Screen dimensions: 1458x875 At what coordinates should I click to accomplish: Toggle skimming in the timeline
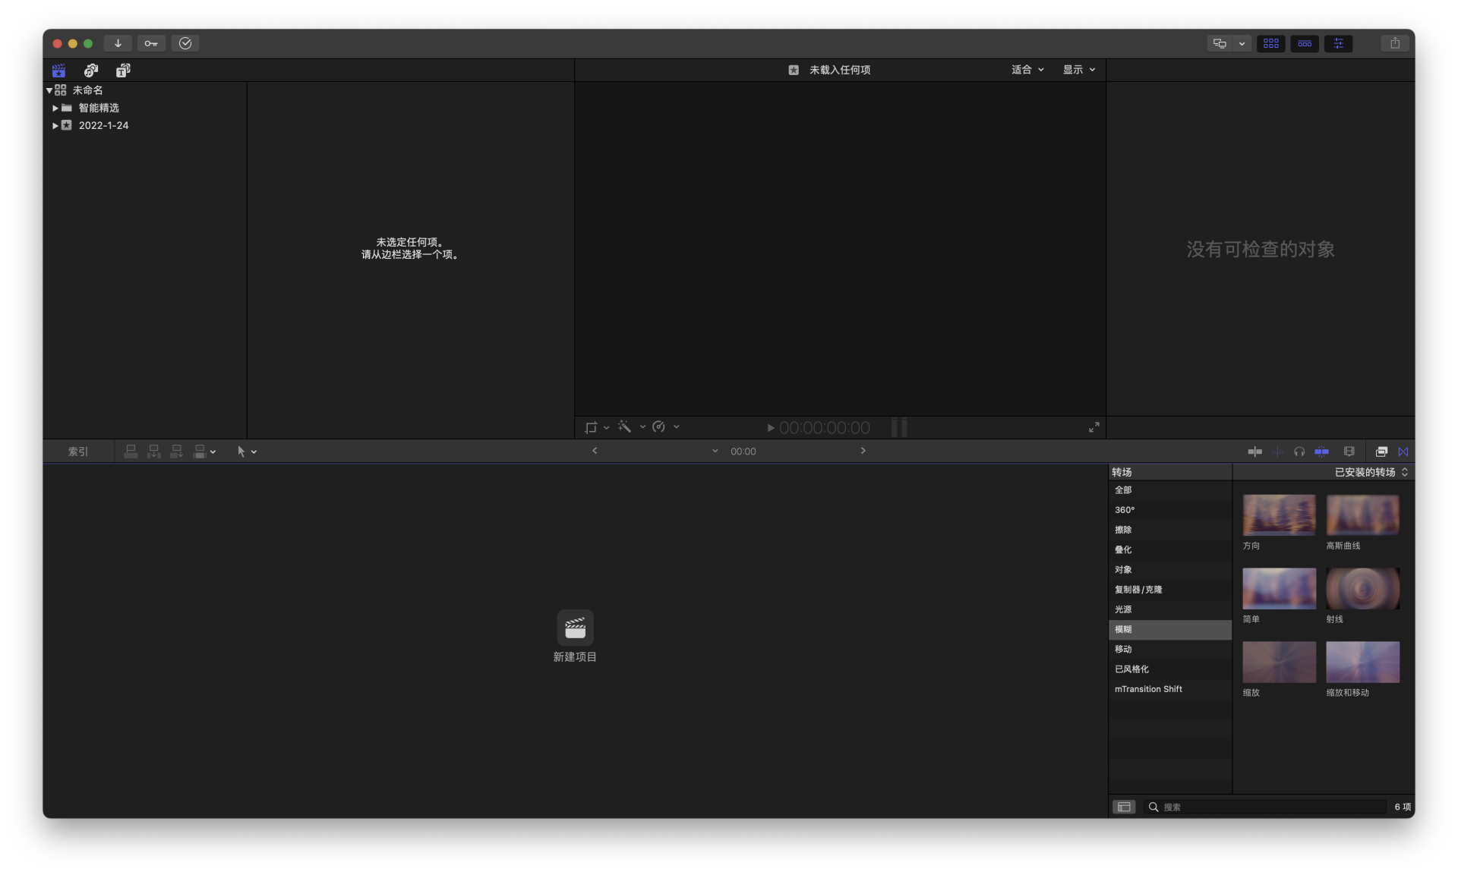coord(1254,452)
